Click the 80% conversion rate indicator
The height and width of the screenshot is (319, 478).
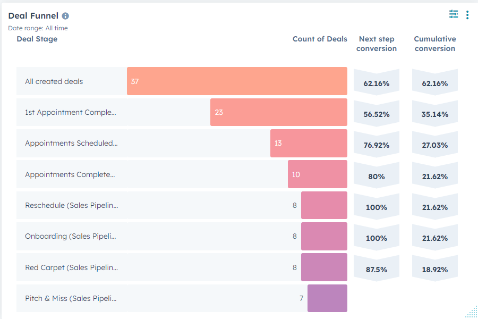tap(377, 174)
